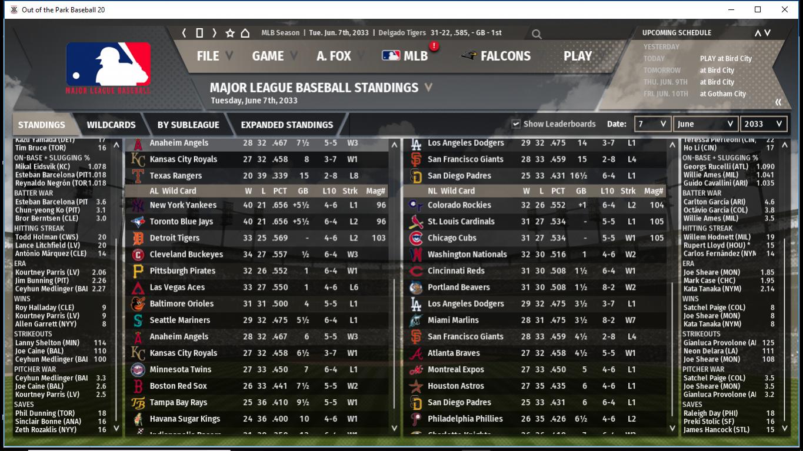The height and width of the screenshot is (451, 803).
Task: Open Portland Beavers team link
Action: [459, 288]
